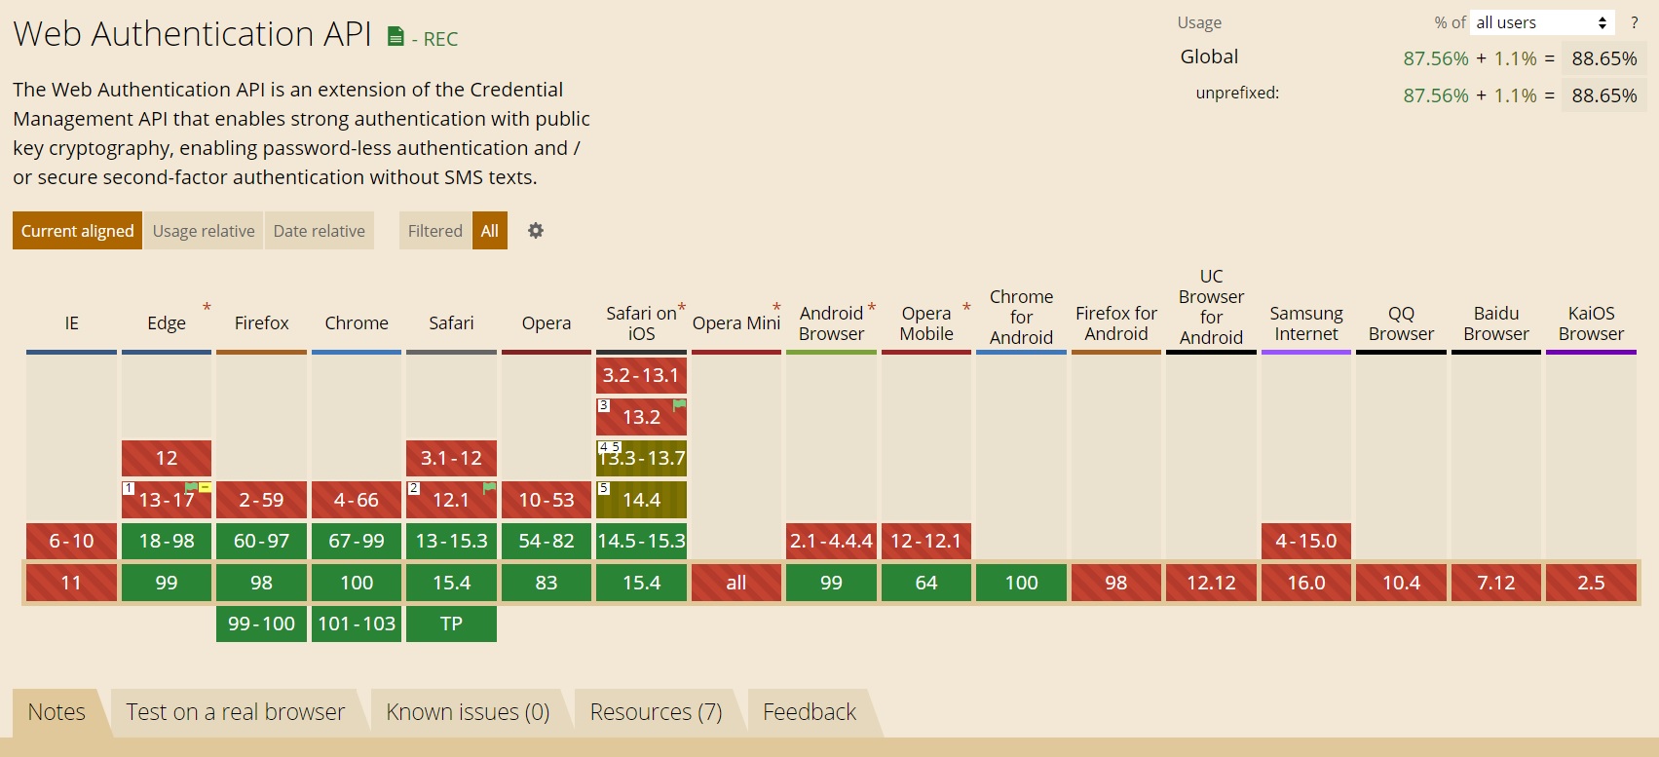Image resolution: width=1659 pixels, height=757 pixels.
Task: Click the Opera 10-53 cell
Action: click(547, 500)
